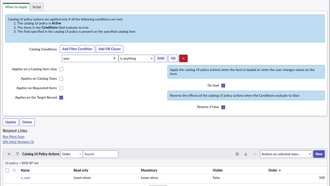Click the filter funnel icon
The height and width of the screenshot is (186, 330).
coord(18,154)
